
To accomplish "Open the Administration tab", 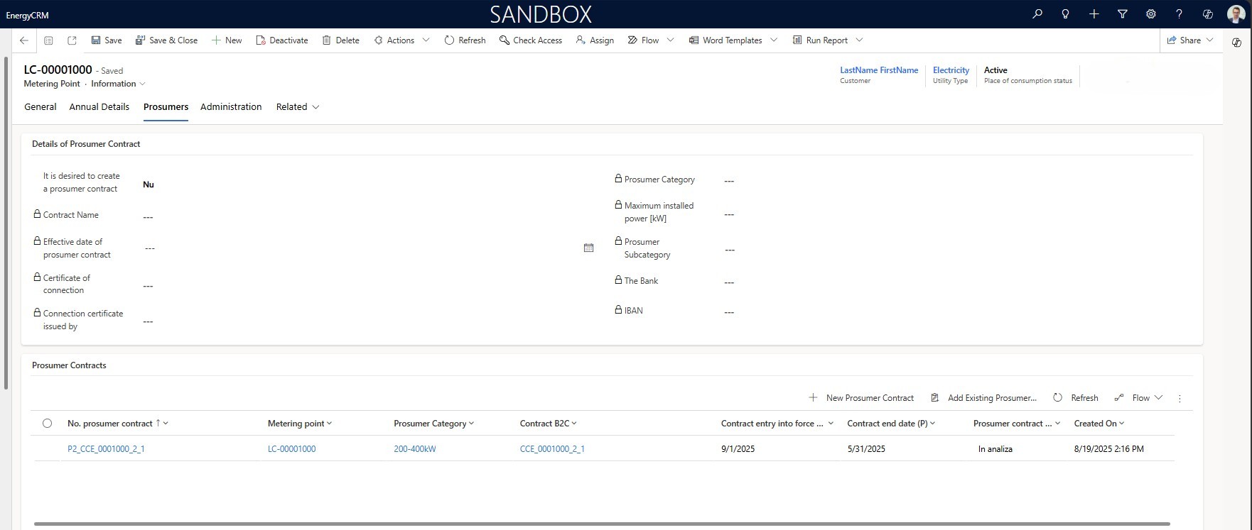I will (x=231, y=107).
